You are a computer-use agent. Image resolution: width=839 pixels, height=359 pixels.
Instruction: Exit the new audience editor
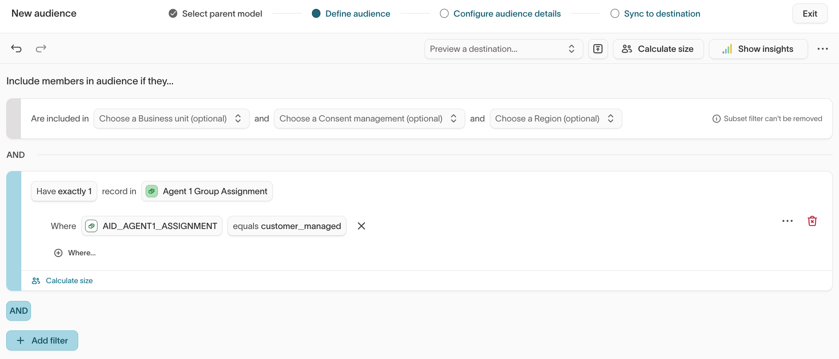810,13
